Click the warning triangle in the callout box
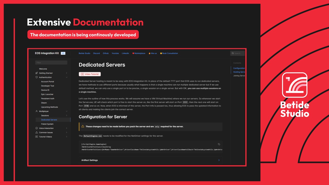Screen dimensions: 329x185 click(83, 126)
